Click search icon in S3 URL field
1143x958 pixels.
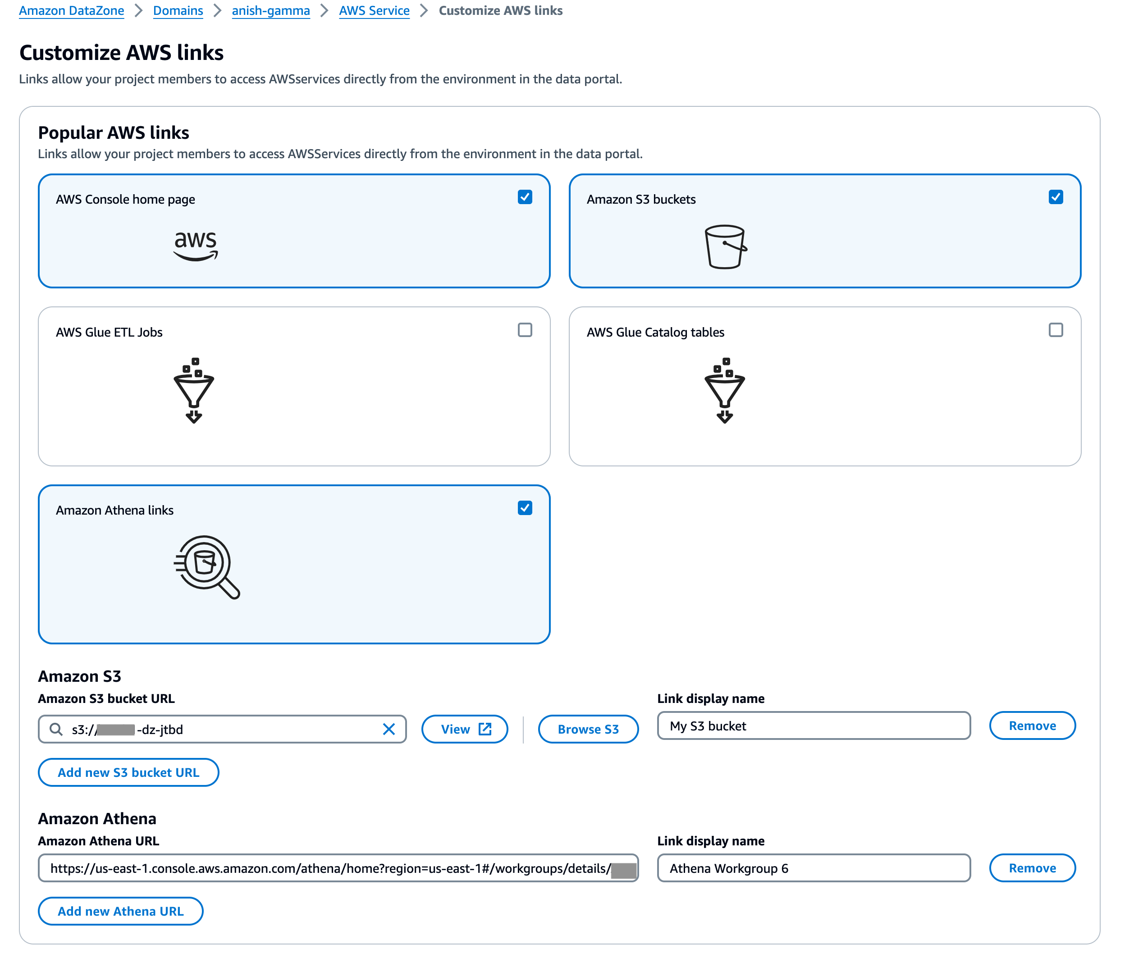click(x=56, y=730)
